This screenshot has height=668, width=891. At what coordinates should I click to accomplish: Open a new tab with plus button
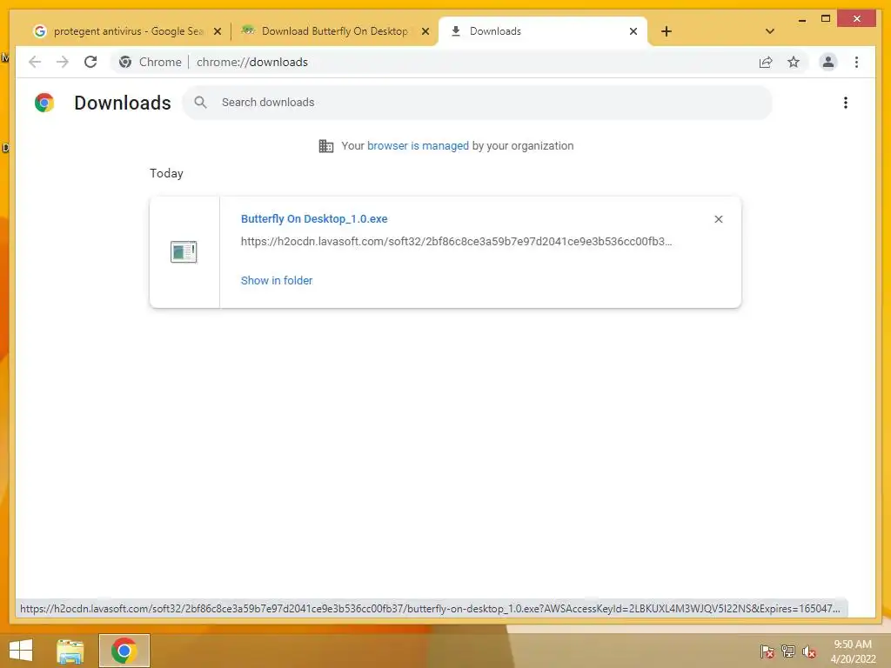click(667, 31)
